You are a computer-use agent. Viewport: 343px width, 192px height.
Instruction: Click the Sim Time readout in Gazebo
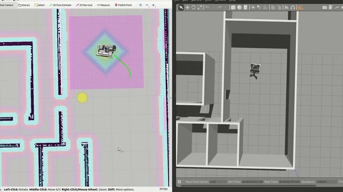coord(252,182)
